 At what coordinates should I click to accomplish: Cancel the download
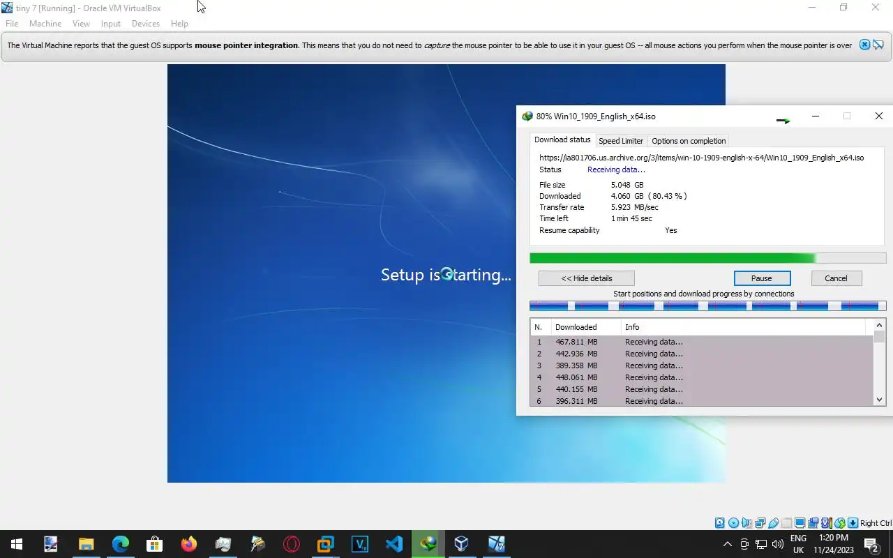click(x=836, y=278)
